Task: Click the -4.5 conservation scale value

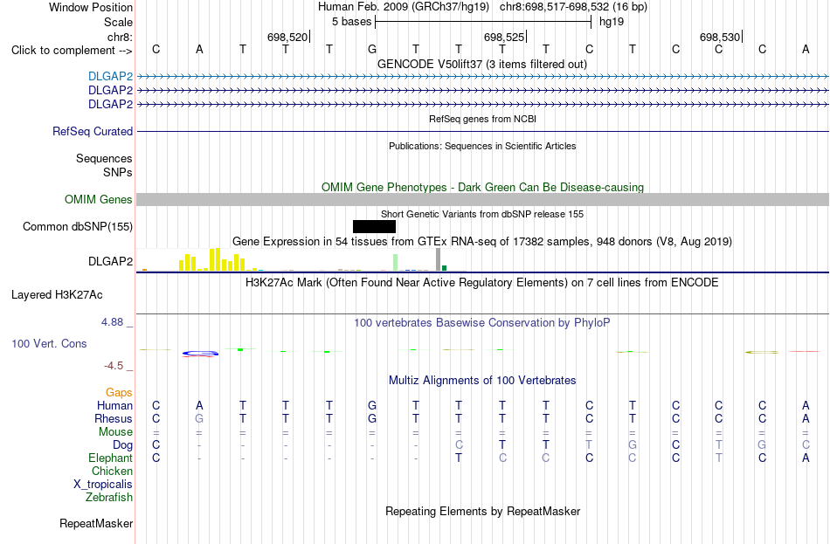Action: point(114,366)
